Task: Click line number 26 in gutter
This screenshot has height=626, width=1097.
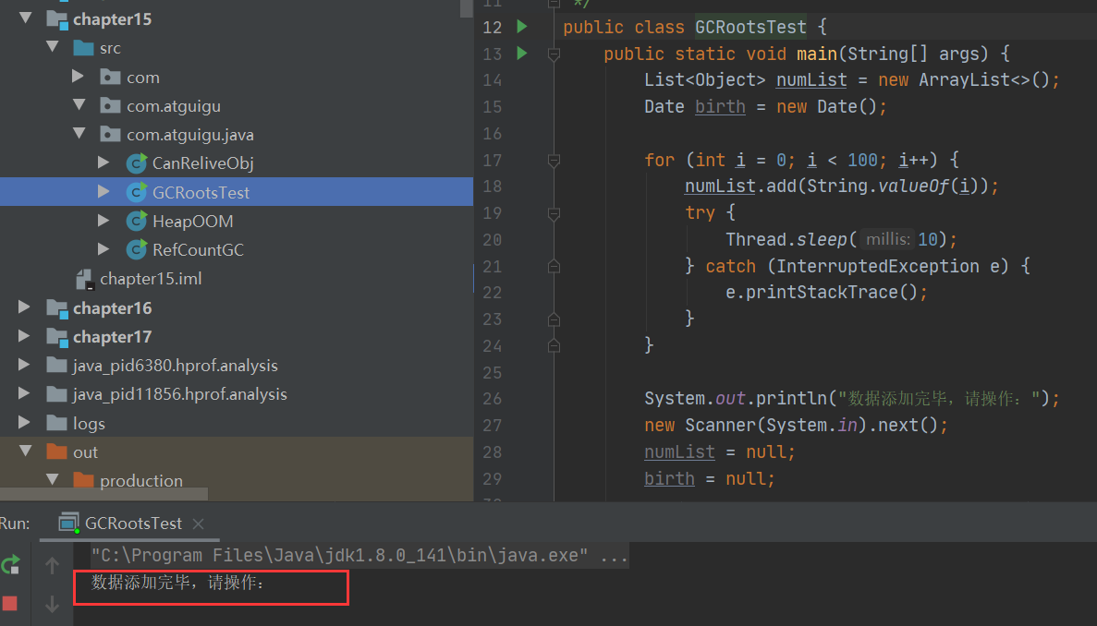Action: 493,399
